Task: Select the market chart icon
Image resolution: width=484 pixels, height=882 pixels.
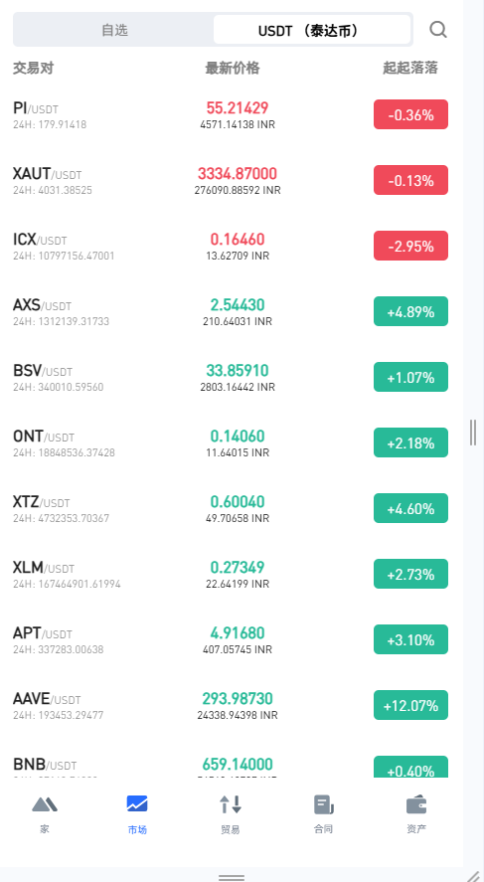Action: pyautogui.click(x=137, y=803)
